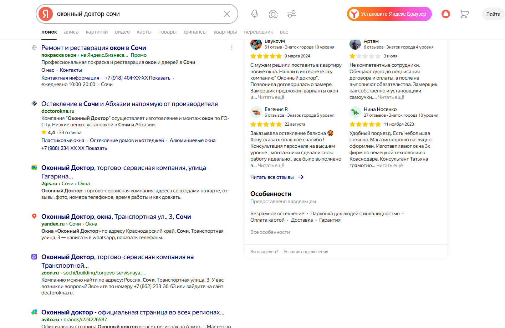
Task: Open the карты tab
Action: pyautogui.click(x=144, y=32)
